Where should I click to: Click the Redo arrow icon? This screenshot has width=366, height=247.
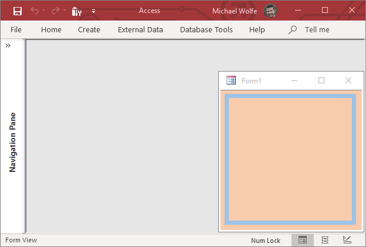pos(56,11)
